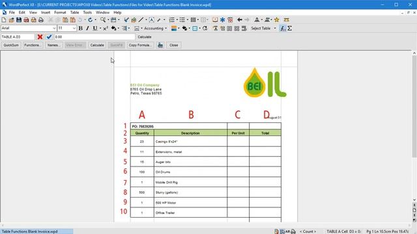Open the font size 11 dropdown
Screen dimensions: 417x234
[74, 28]
